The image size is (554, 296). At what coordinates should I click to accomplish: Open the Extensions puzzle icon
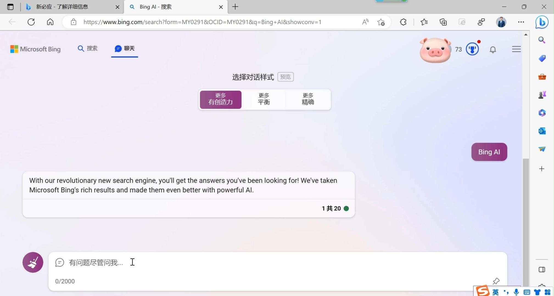[x=403, y=22]
